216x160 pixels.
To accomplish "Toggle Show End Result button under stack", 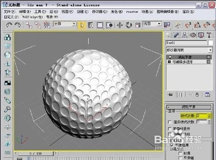I will click(181, 95).
